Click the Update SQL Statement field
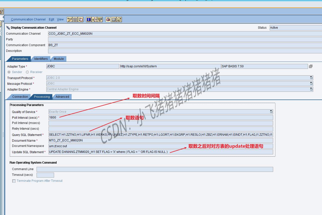Viewport: 322px width, 215px height. (161, 152)
